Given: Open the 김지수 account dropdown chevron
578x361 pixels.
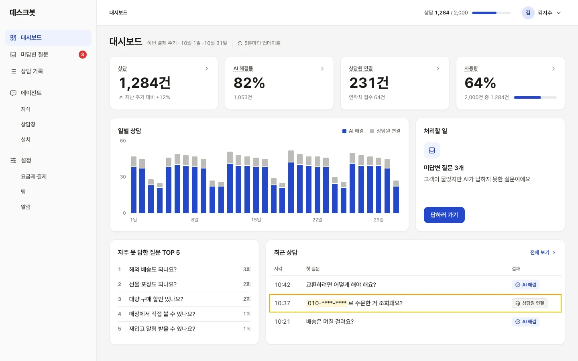Looking at the screenshot, I should pos(559,13).
